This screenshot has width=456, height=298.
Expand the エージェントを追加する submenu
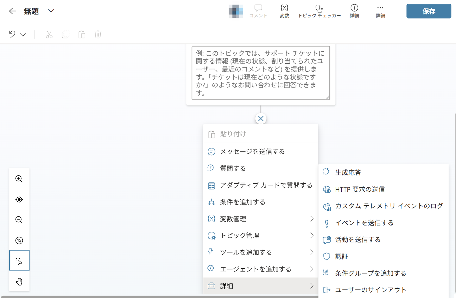coord(261,269)
